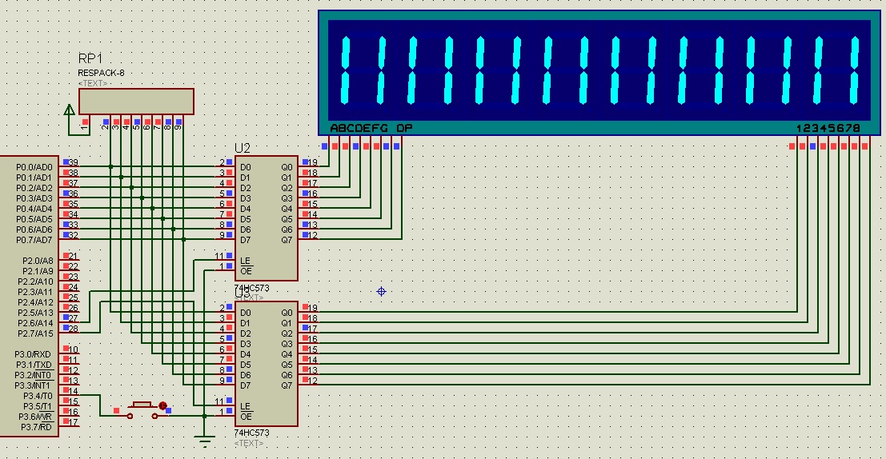
Task: Click the OE pin label on the lower 74HC573
Action: pos(246,417)
